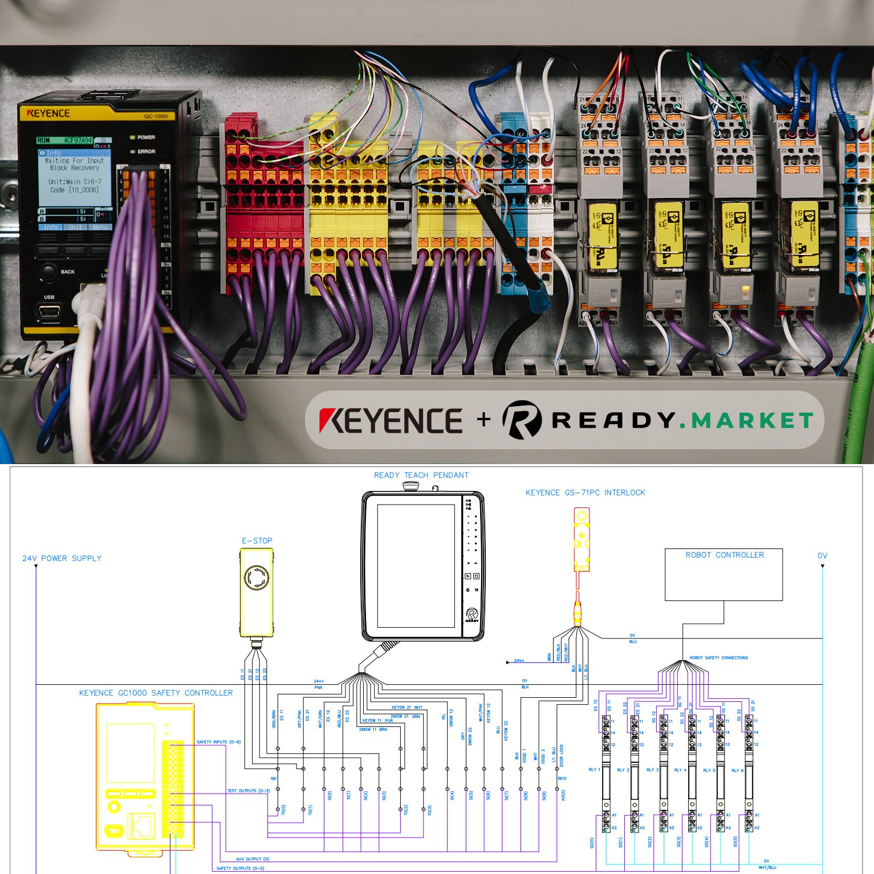The height and width of the screenshot is (874, 874).
Task: Click the play button on teach pendant
Action: click(468, 576)
